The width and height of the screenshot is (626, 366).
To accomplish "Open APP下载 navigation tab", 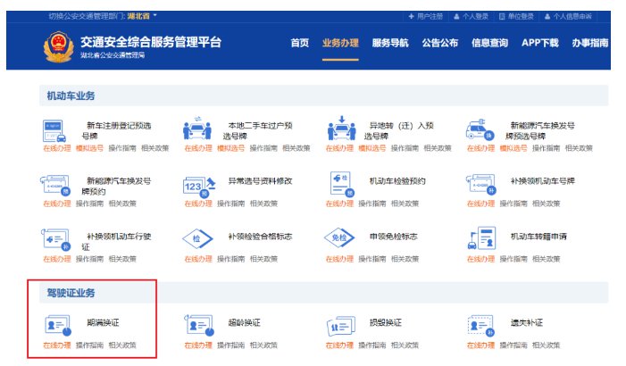I will [x=539, y=43].
